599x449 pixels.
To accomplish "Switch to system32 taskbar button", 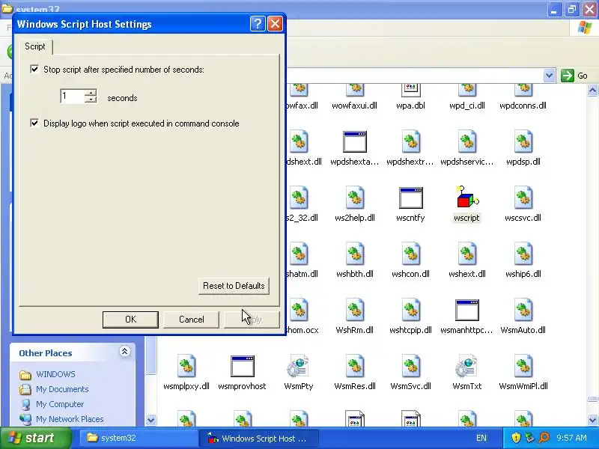I will (138, 438).
